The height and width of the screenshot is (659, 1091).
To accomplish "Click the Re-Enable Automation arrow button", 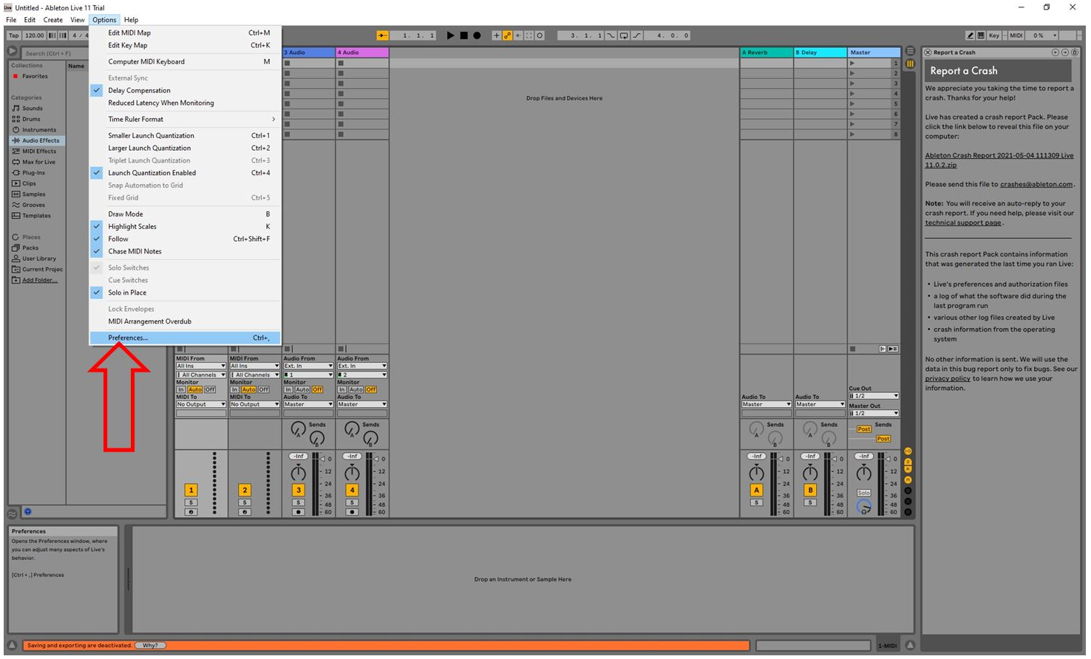I will point(518,35).
